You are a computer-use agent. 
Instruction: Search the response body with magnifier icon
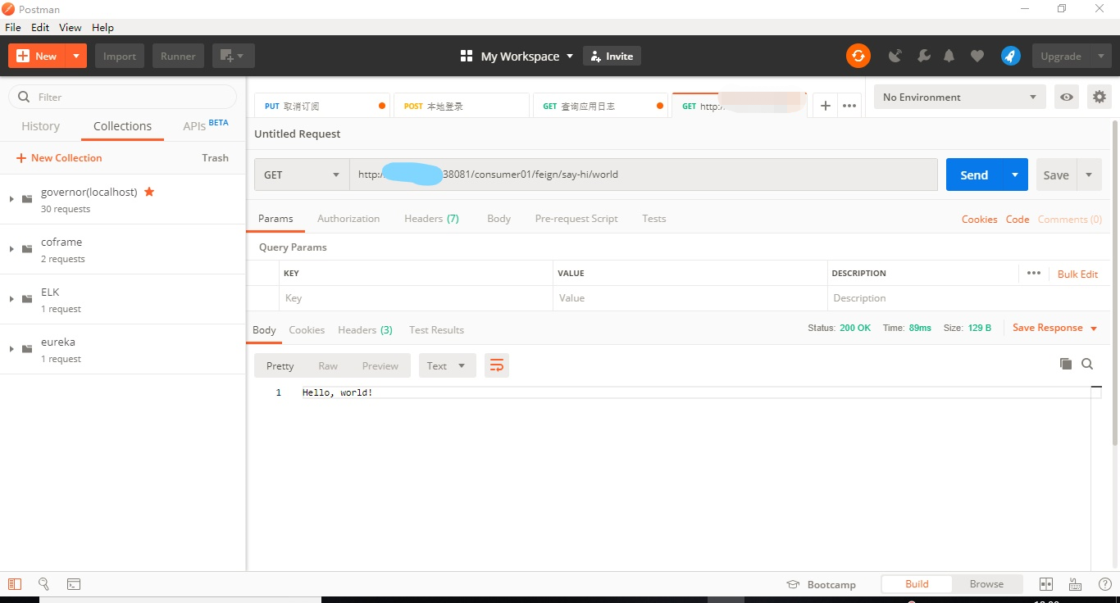pyautogui.click(x=1087, y=365)
